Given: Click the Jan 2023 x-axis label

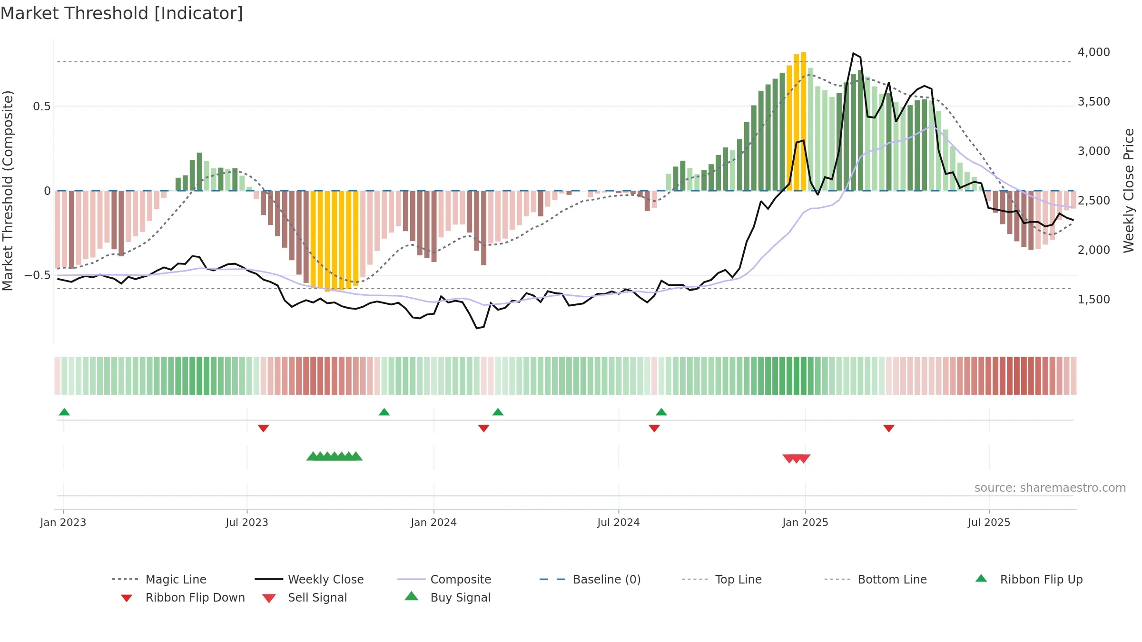Looking at the screenshot, I should [63, 522].
